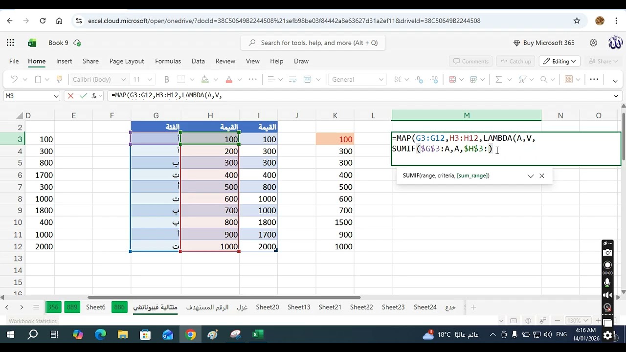626x352 pixels.
Task: Select the Format Painter brush icon
Action: [x=59, y=79]
